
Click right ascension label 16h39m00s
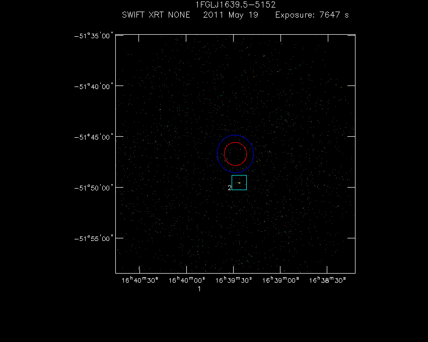pos(280,280)
